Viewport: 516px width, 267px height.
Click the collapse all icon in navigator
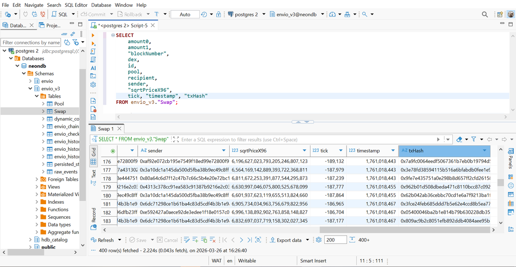64,34
